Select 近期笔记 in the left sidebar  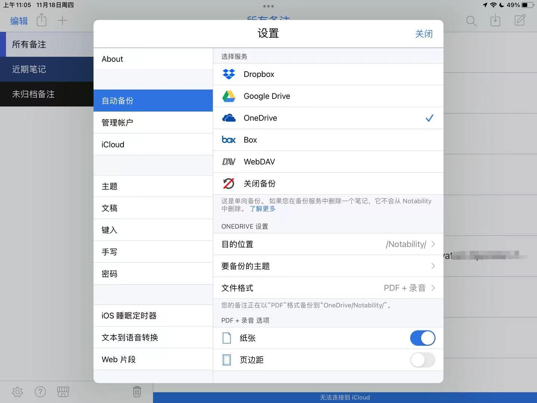click(29, 69)
